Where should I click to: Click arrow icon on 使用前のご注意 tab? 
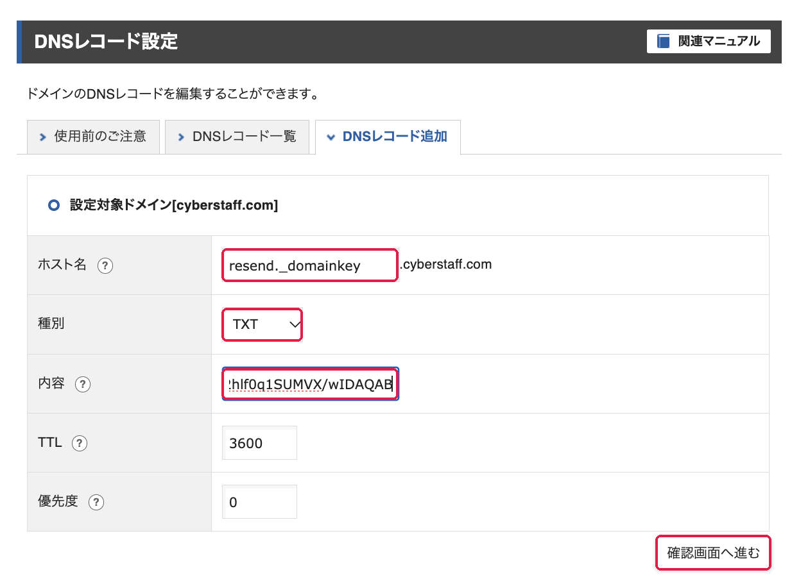43,137
